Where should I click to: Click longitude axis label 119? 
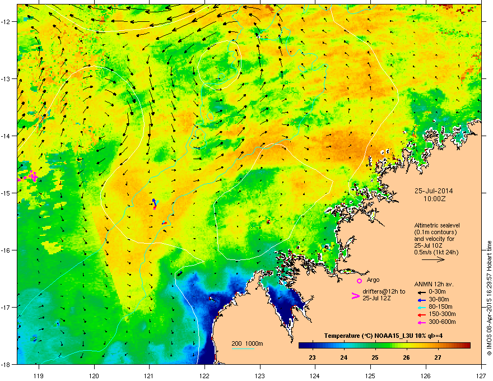click(39, 375)
